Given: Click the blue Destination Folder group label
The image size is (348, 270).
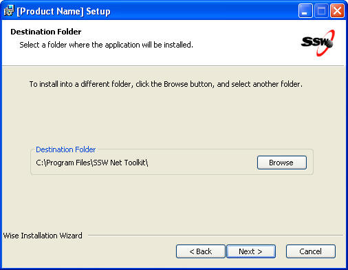Looking at the screenshot, I should click(65, 149).
